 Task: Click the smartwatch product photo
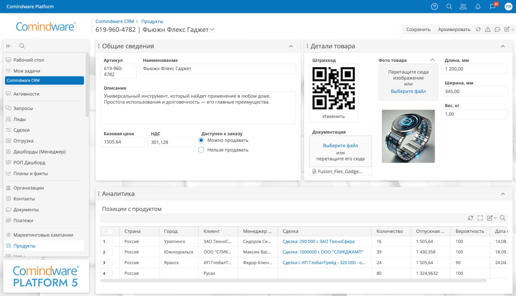point(408,136)
